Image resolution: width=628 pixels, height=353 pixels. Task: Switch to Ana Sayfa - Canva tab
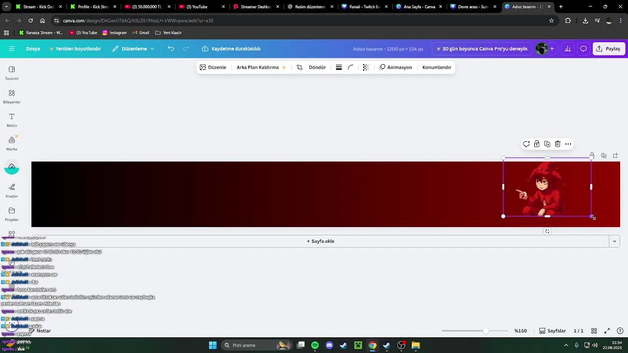pos(418,7)
